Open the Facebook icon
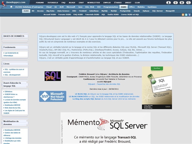 click(189, 15)
